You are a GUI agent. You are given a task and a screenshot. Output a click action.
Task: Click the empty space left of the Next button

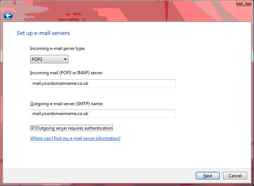click(109, 176)
